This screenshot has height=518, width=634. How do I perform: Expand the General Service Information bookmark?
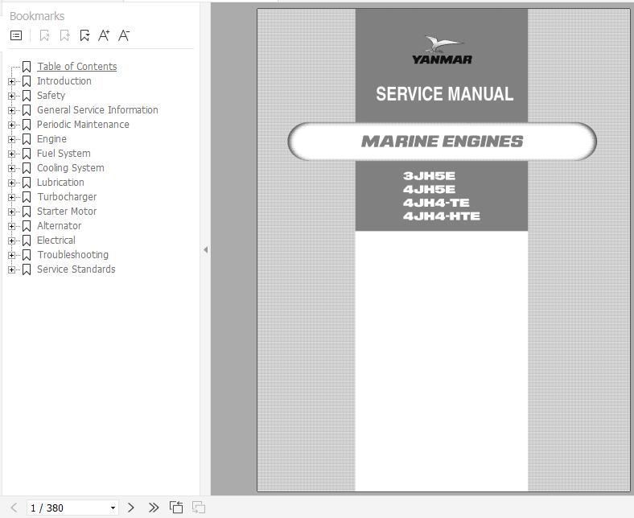[12, 110]
